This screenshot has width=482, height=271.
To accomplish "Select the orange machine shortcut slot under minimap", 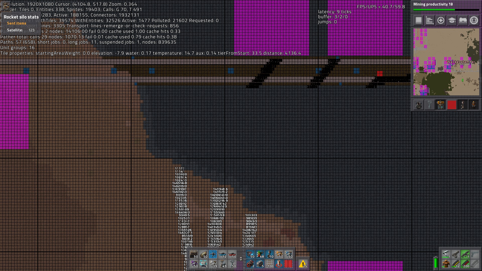I will [441, 105].
